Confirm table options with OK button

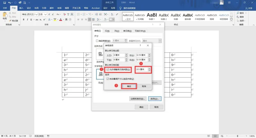point(129,86)
